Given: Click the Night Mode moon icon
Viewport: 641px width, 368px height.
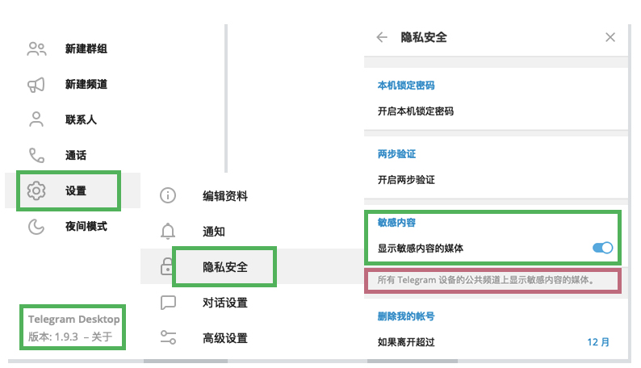Looking at the screenshot, I should (36, 227).
